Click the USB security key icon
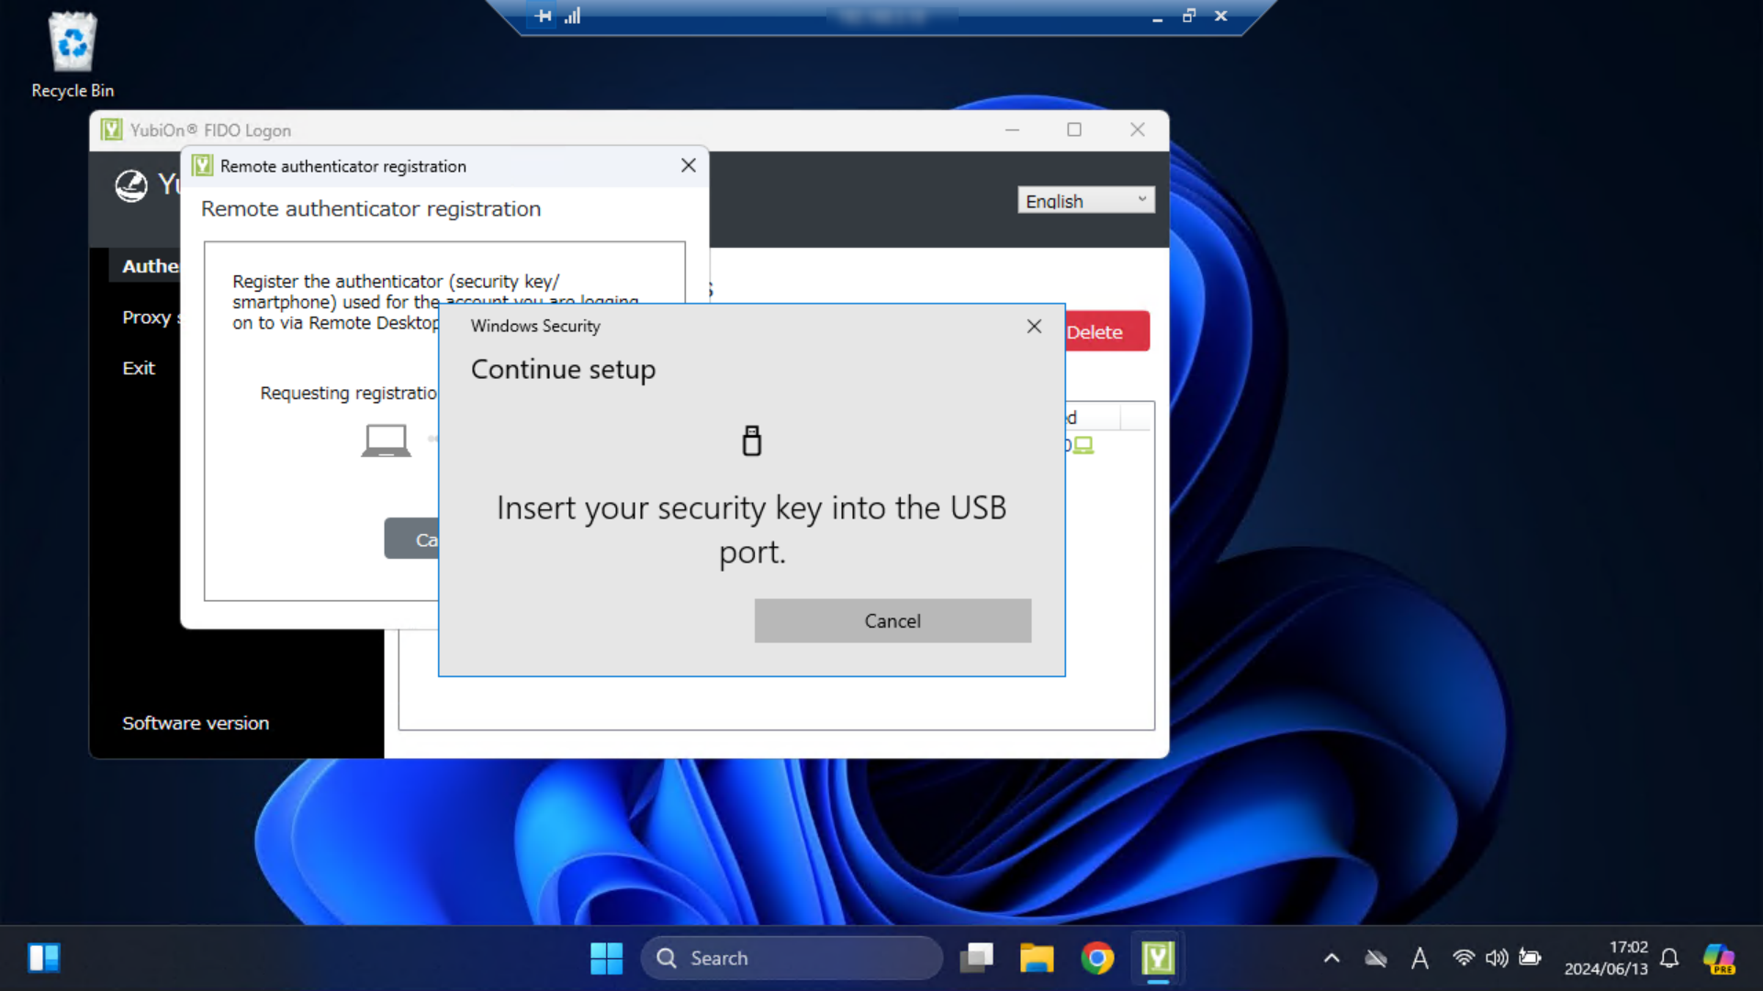 [x=752, y=441]
